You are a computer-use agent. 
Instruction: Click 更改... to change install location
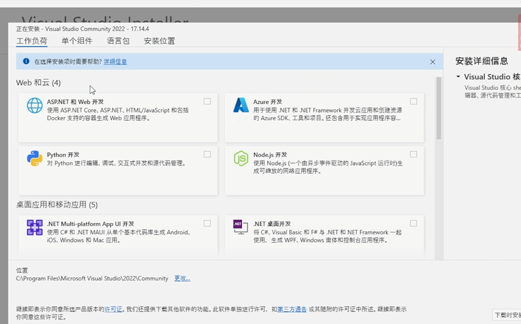tap(182, 278)
